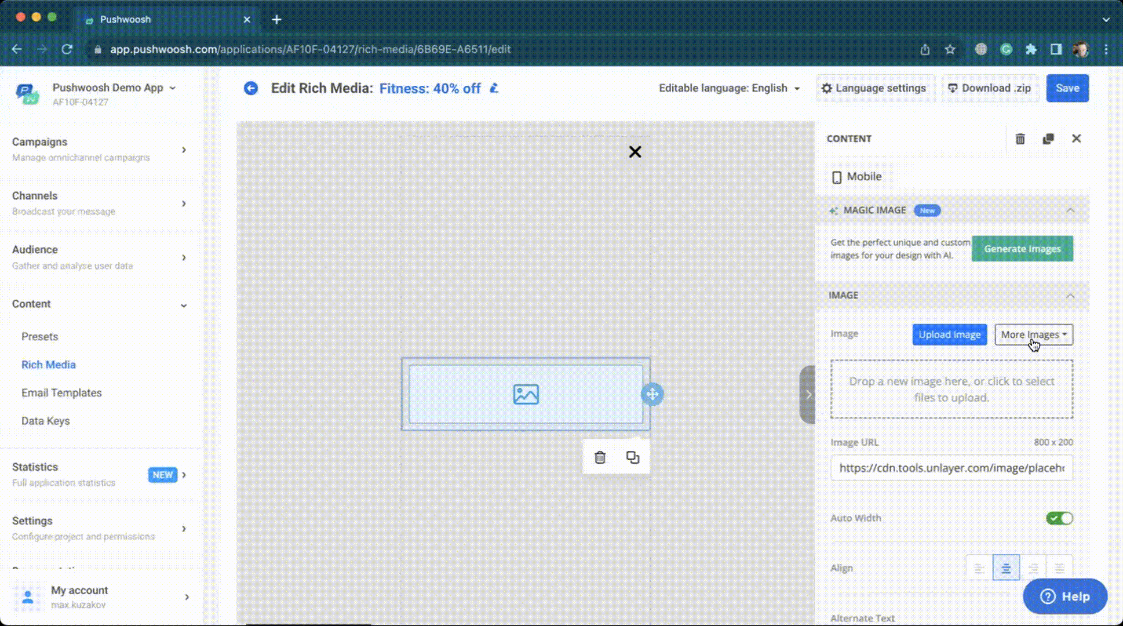The height and width of the screenshot is (626, 1123).
Task: Click the pencil icon to rename Fitness title
Action: click(x=494, y=88)
